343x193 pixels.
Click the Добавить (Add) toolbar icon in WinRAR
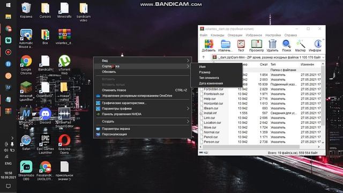click(x=208, y=46)
